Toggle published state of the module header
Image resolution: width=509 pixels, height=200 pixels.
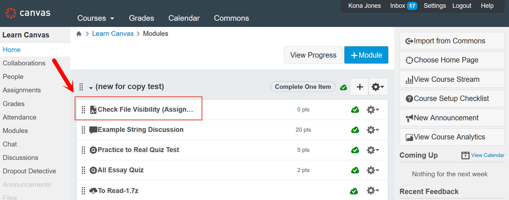pyautogui.click(x=343, y=87)
